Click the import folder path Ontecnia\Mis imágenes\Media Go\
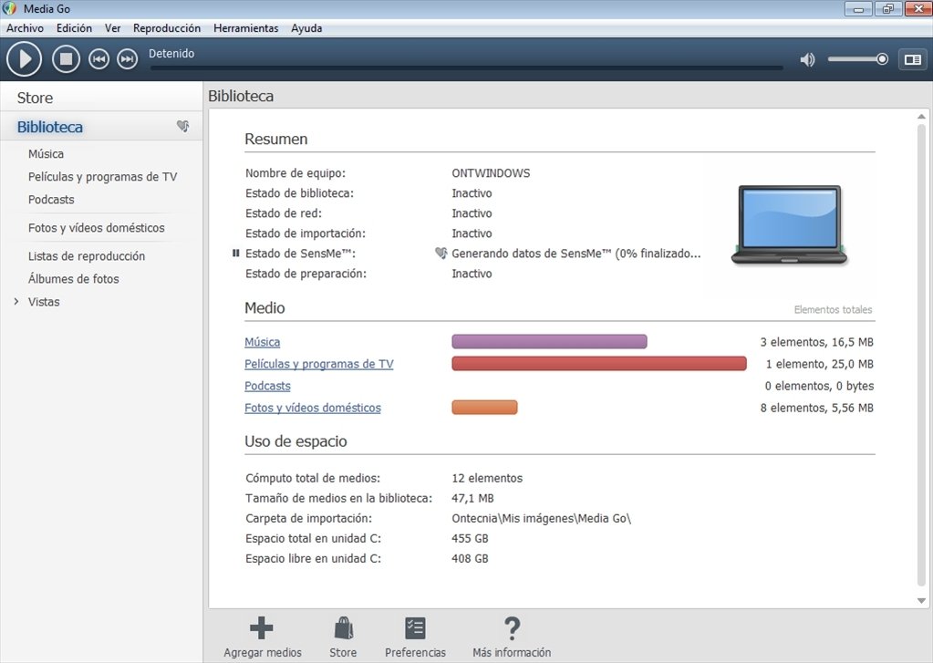 [x=541, y=518]
